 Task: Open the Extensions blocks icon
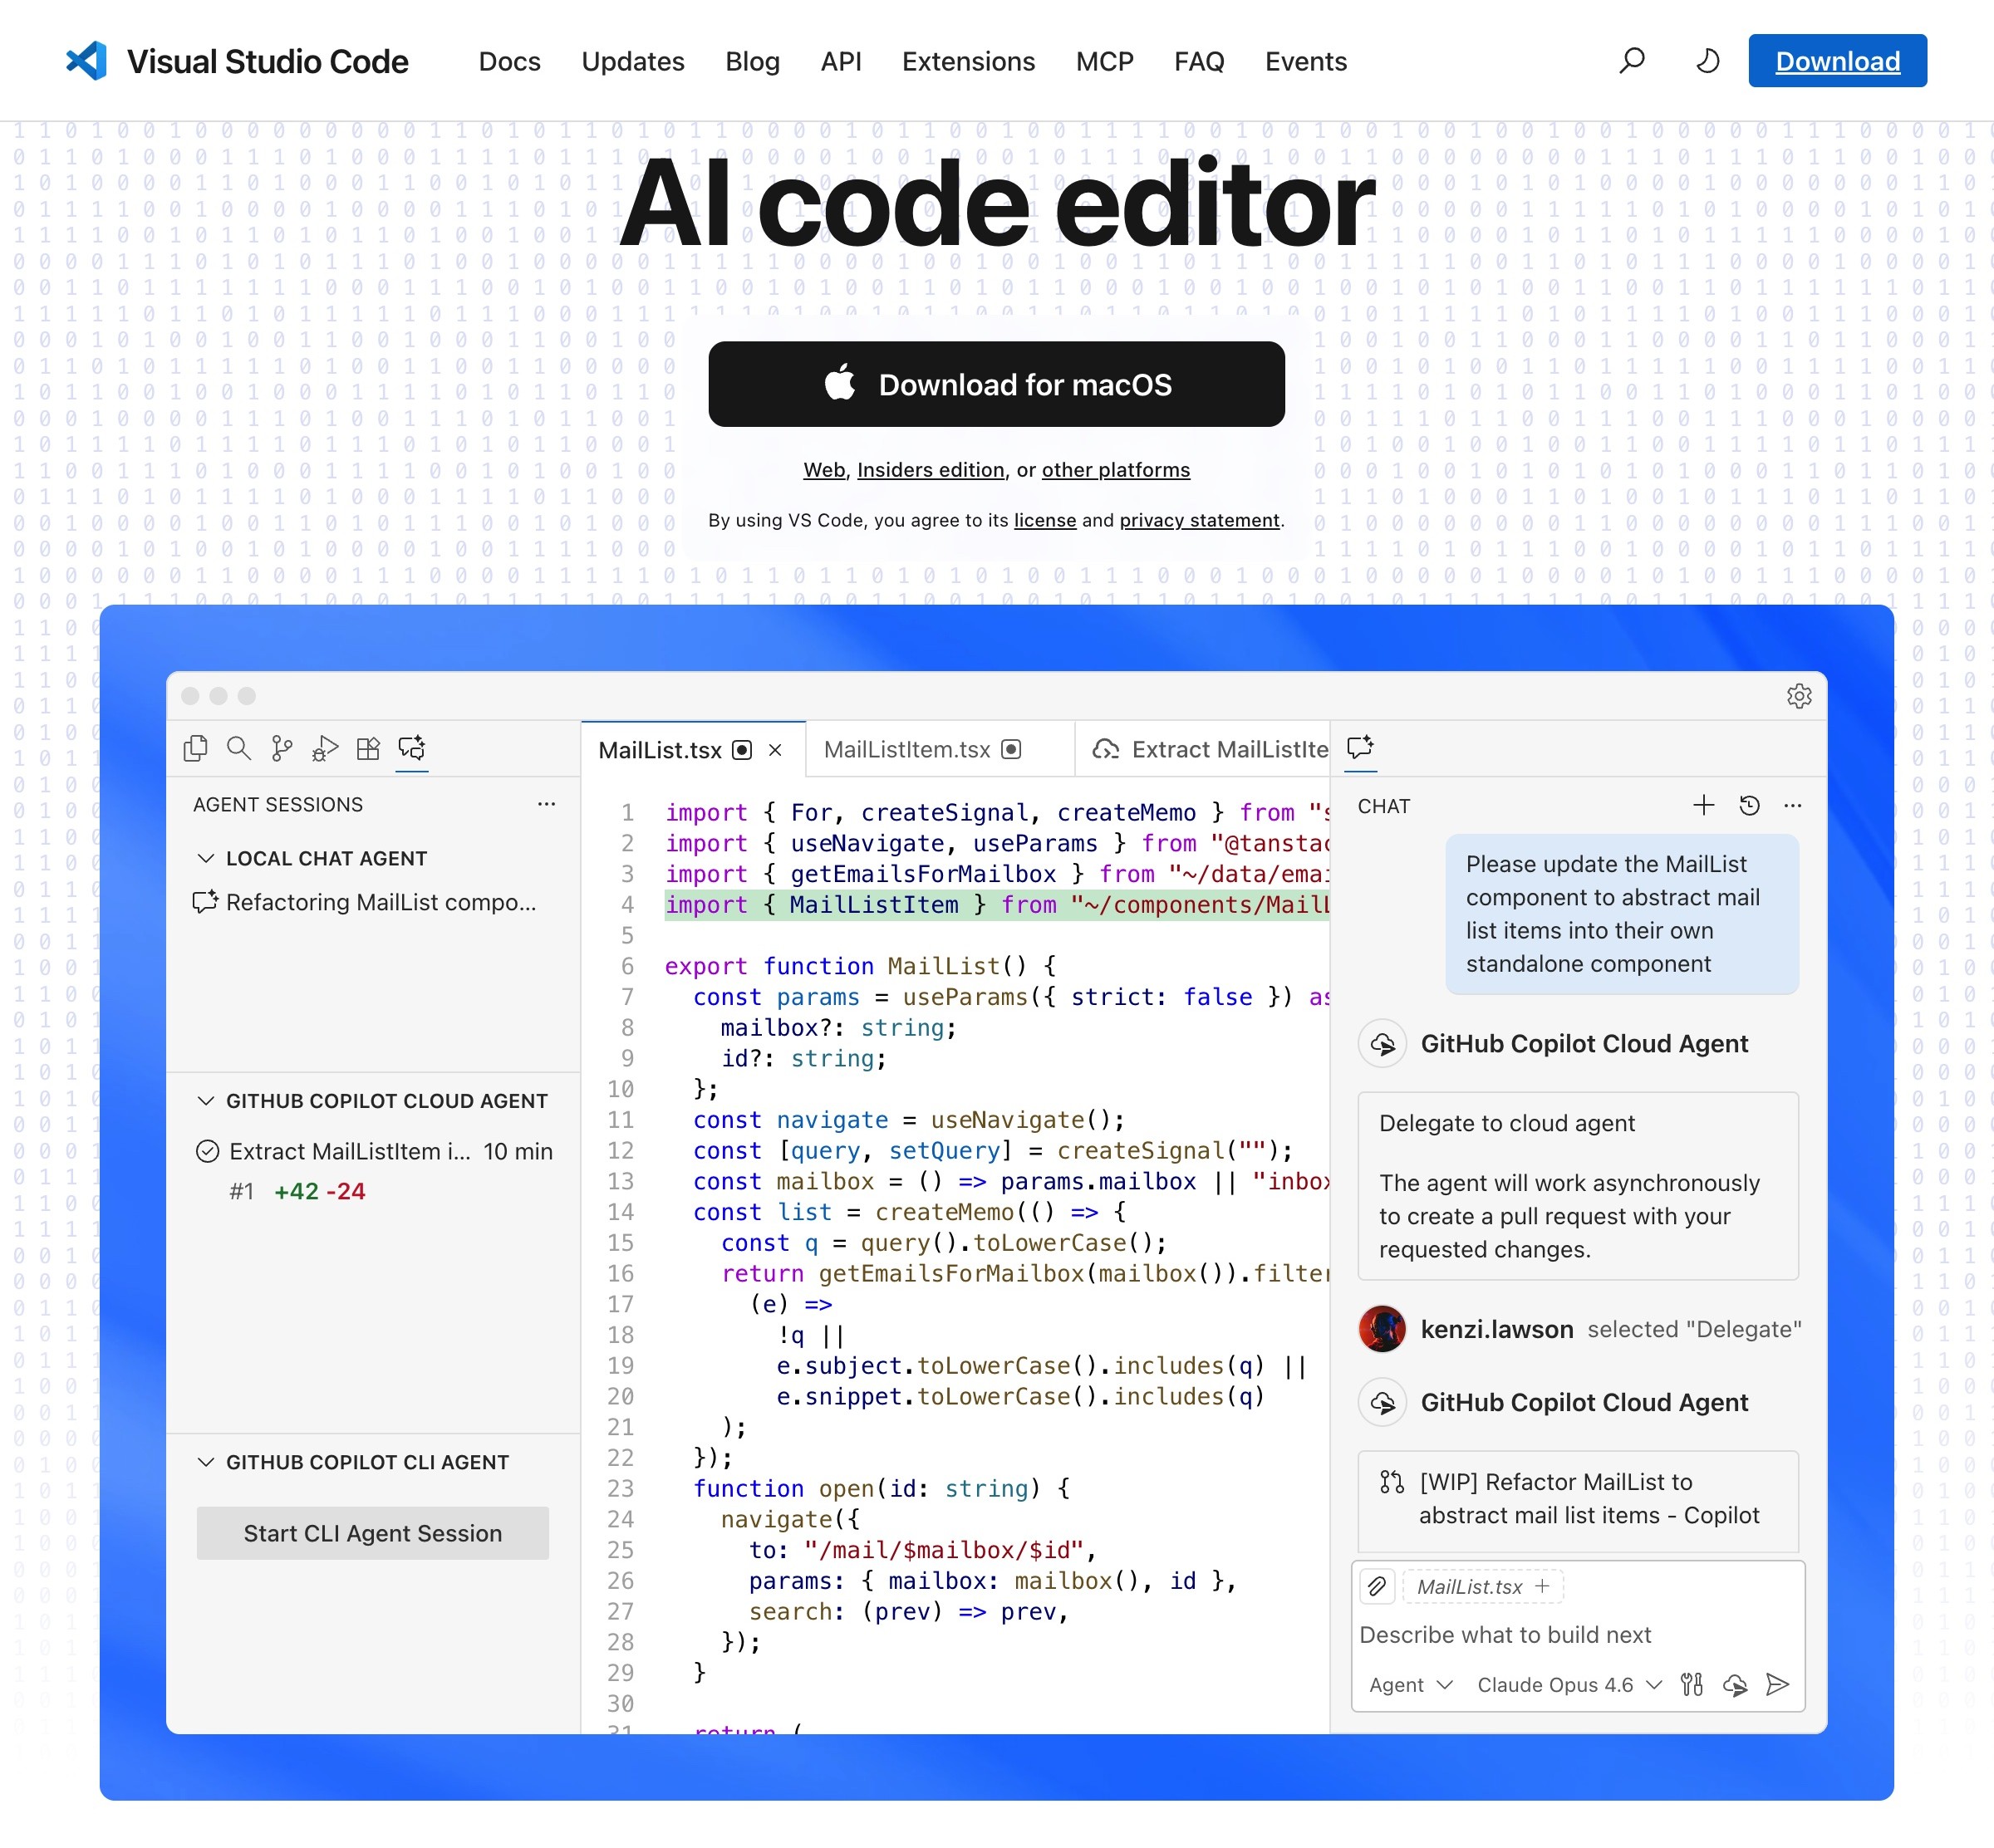click(368, 748)
